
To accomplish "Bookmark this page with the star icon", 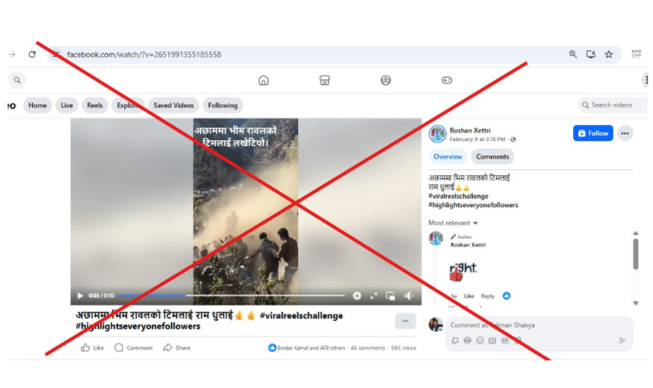I will (609, 54).
